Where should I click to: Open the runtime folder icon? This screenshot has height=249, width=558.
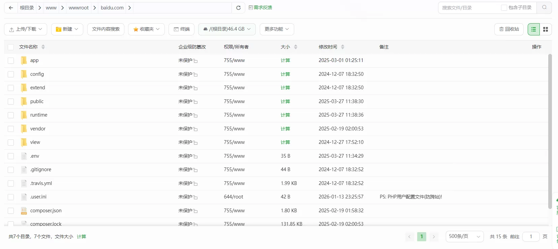point(24,115)
